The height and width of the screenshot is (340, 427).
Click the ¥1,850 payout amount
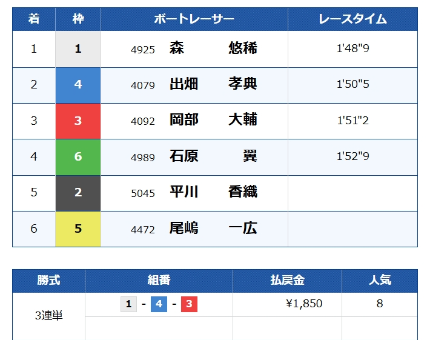304,304
